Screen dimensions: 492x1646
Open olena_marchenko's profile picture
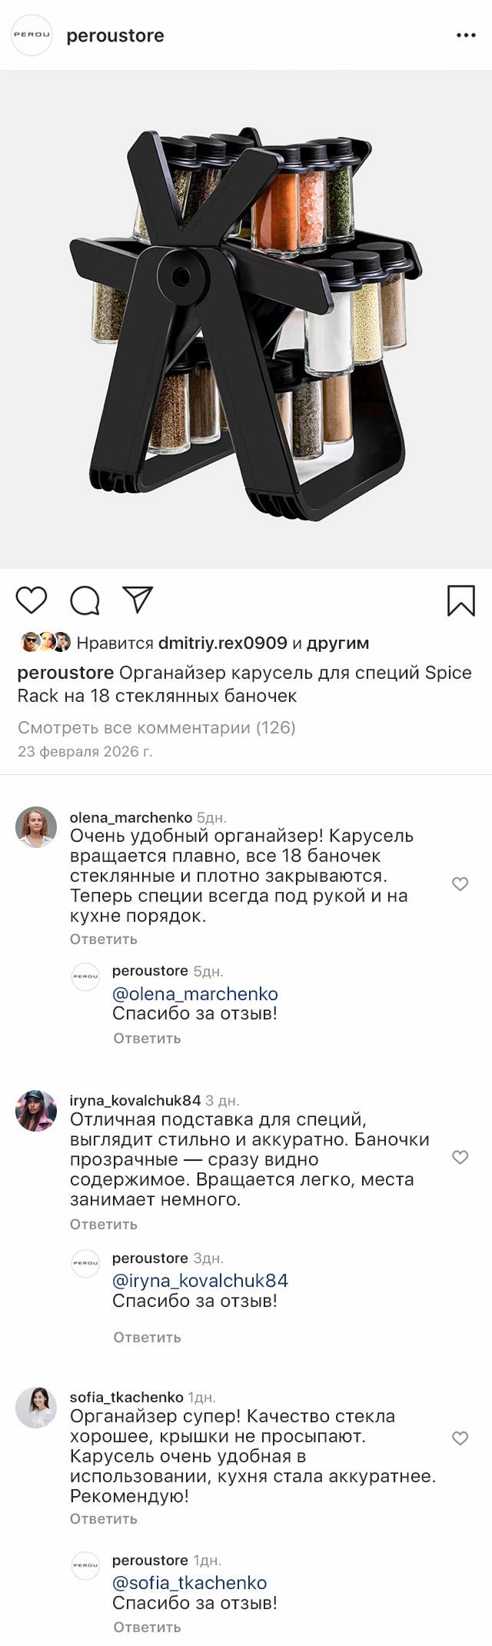[x=36, y=827]
